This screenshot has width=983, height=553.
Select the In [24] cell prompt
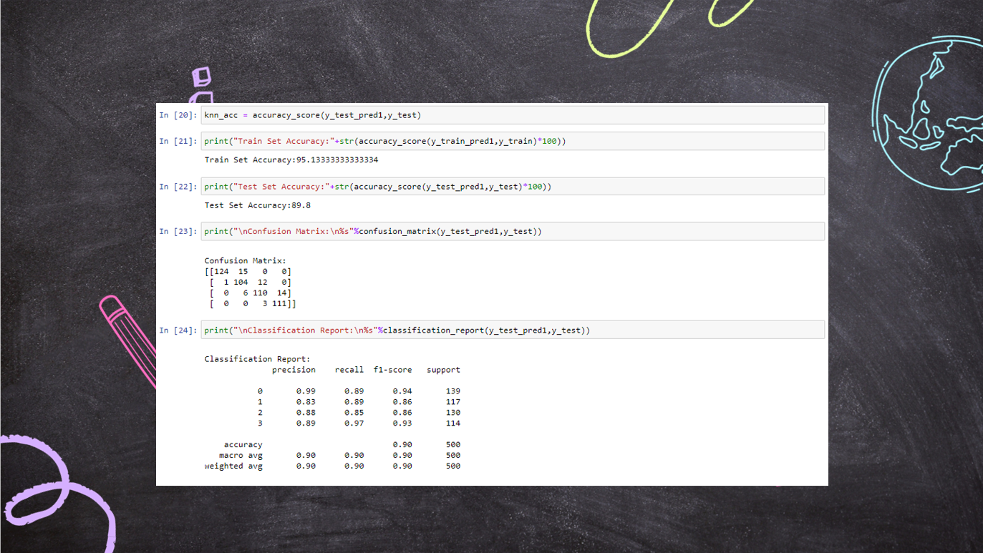pyautogui.click(x=178, y=330)
